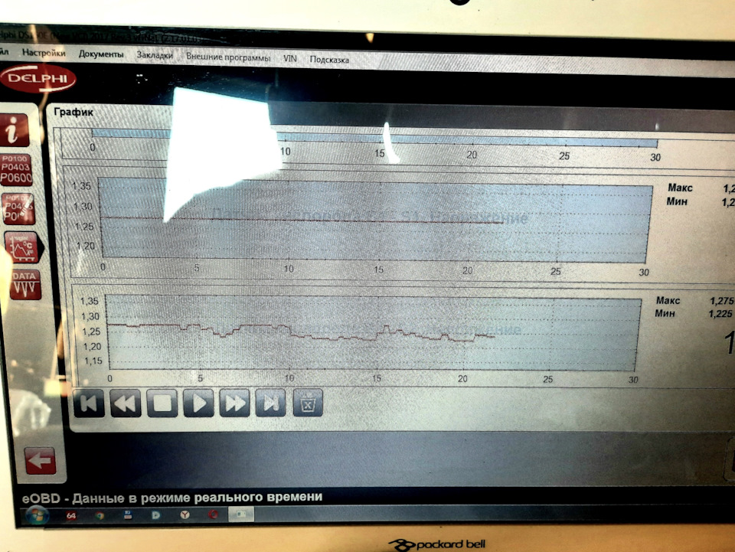Open the Настройки menu
Screen dimensions: 735x552
[44, 53]
